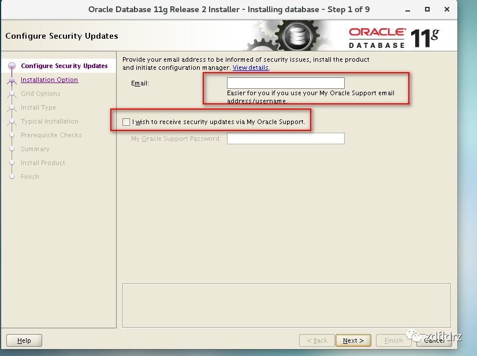Click the Installation Option step bullet icon
The height and width of the screenshot is (356, 477).
12,80
